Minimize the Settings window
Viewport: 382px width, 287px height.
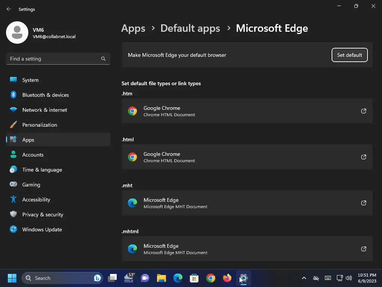(339, 6)
